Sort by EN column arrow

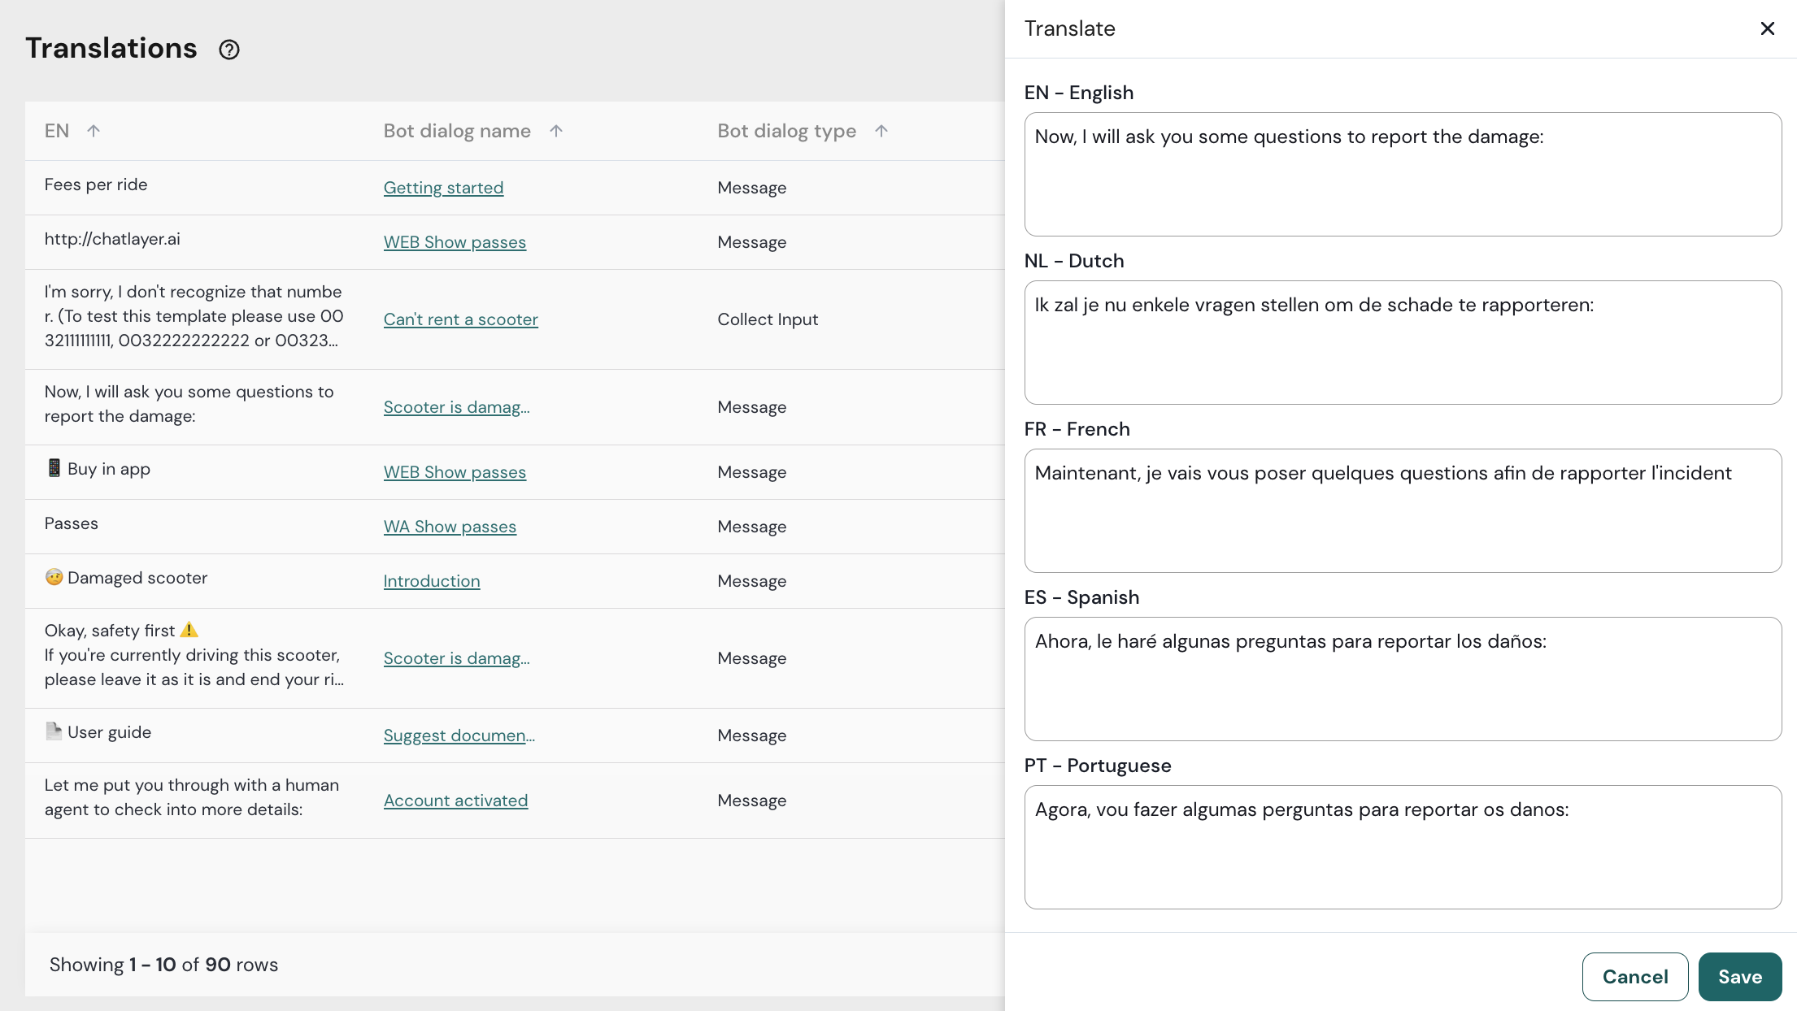point(94,131)
